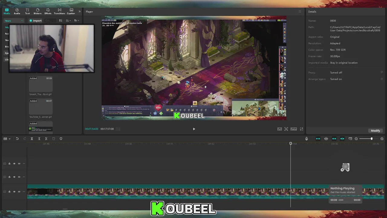Open the media sort dropdown
Viewport: 387px width, 218px height.
pos(68,21)
